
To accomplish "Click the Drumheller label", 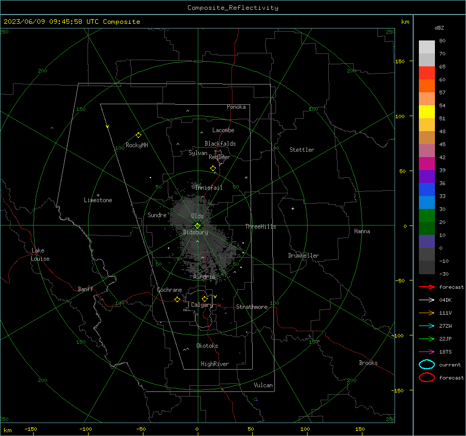I will point(303,256).
